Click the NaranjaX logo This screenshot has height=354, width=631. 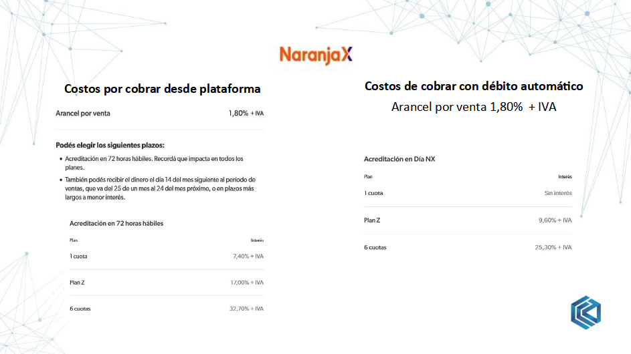pos(316,55)
